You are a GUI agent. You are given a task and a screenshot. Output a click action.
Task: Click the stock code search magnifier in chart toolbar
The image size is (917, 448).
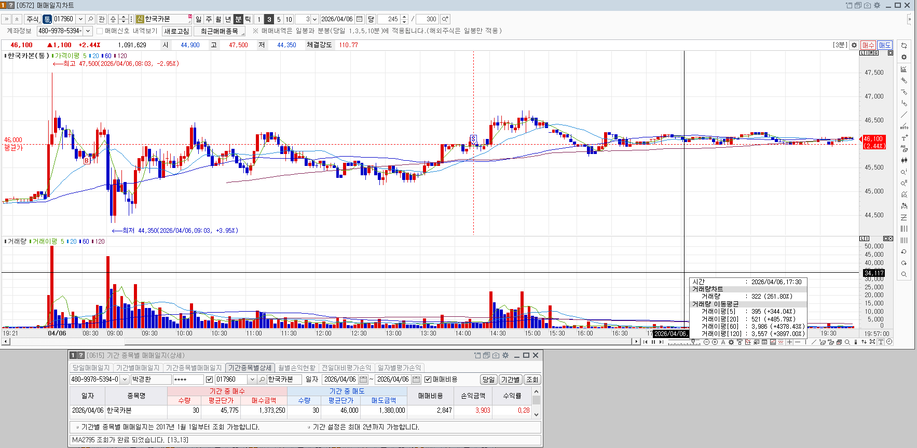coord(91,19)
